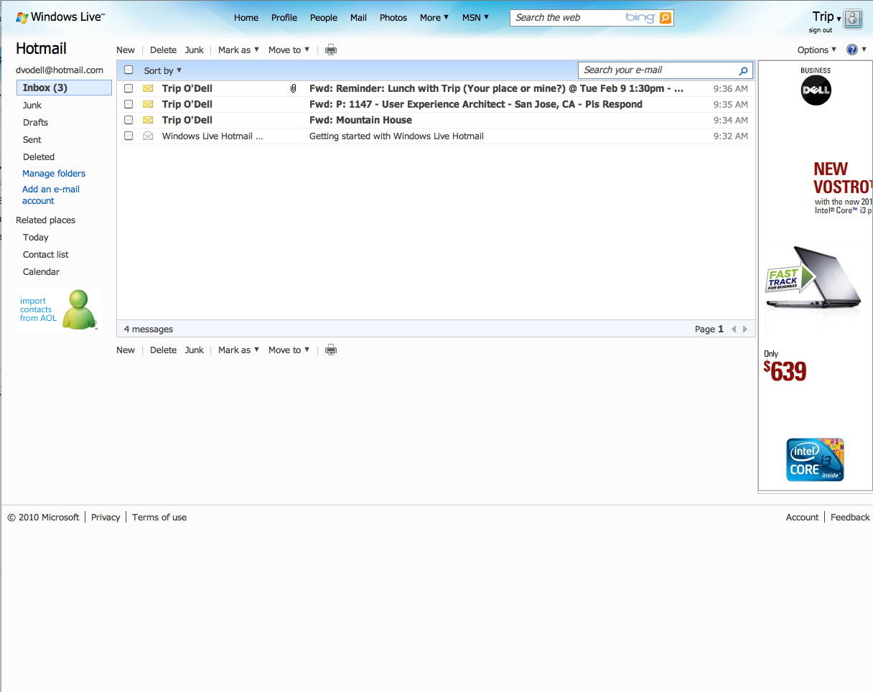Open the Trip profile picture icon

852,19
